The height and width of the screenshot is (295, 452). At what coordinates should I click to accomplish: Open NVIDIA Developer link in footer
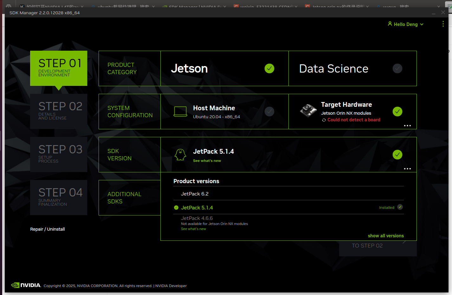pos(171,286)
